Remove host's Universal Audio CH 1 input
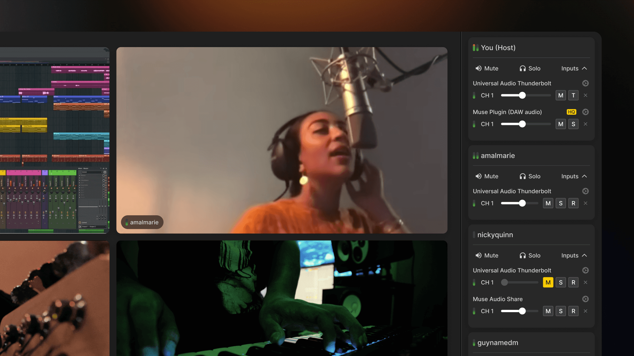The height and width of the screenshot is (356, 634). pos(585,96)
